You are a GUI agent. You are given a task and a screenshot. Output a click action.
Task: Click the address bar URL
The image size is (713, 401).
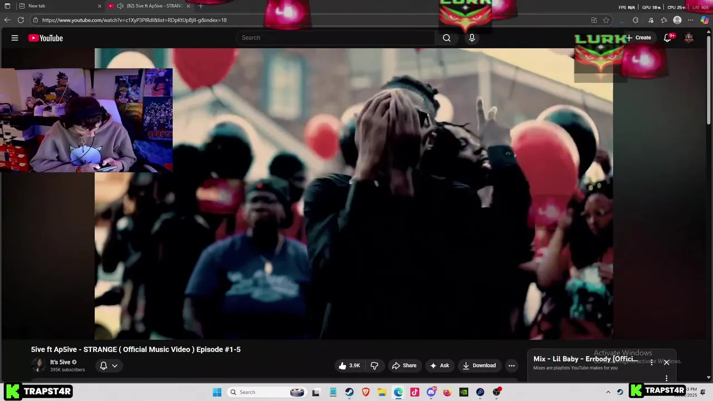coord(134,20)
